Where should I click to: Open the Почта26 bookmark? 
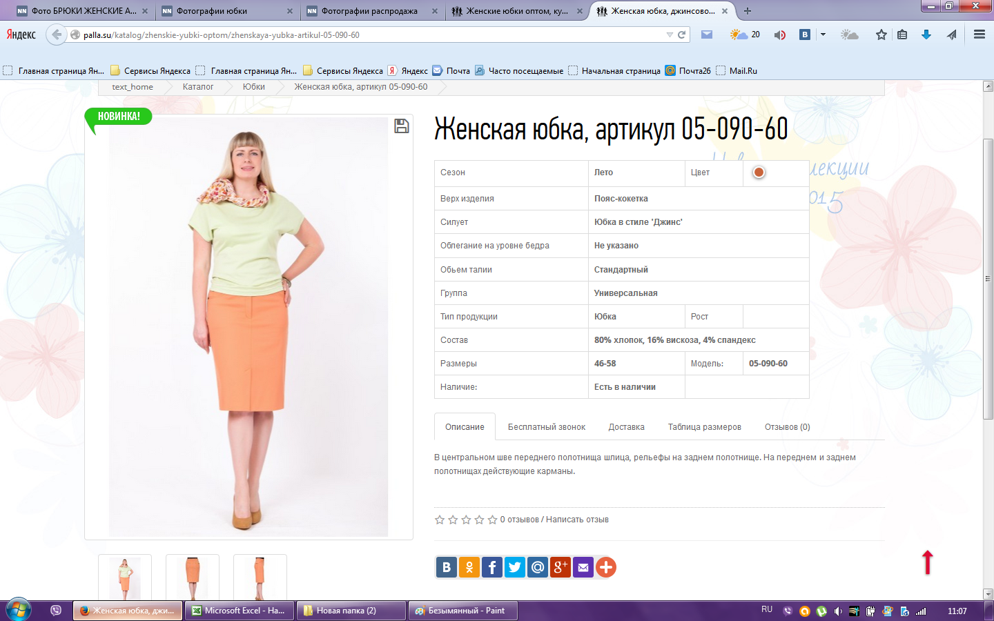(688, 70)
